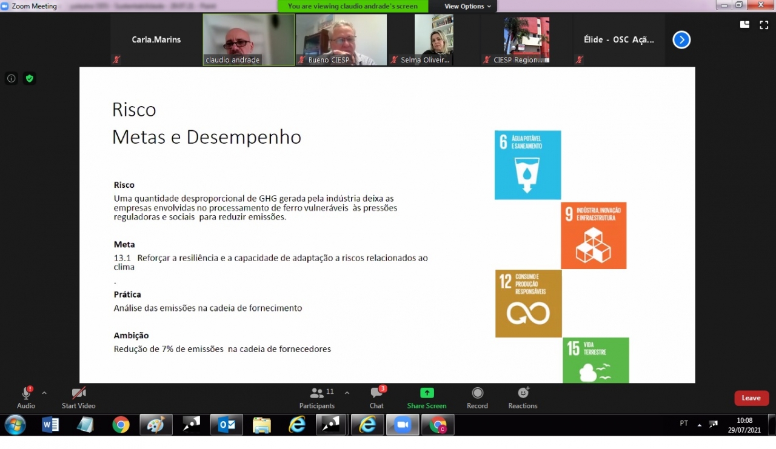Show next participants with blue arrow

(x=681, y=40)
